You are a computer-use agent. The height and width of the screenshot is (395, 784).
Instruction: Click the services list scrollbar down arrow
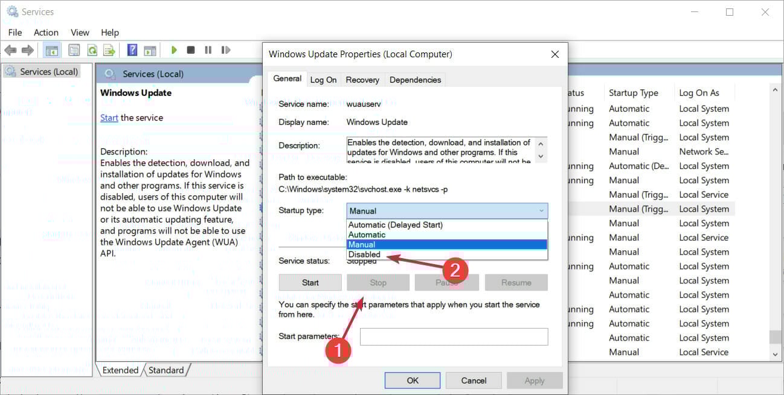(775, 355)
